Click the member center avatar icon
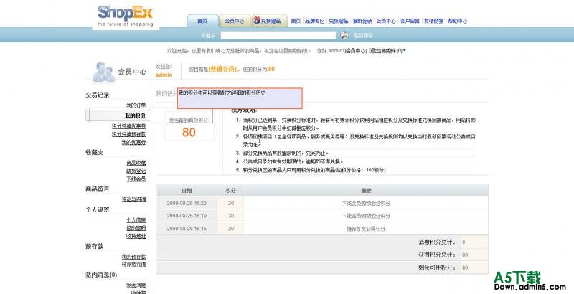The width and height of the screenshot is (574, 294). pos(103,71)
